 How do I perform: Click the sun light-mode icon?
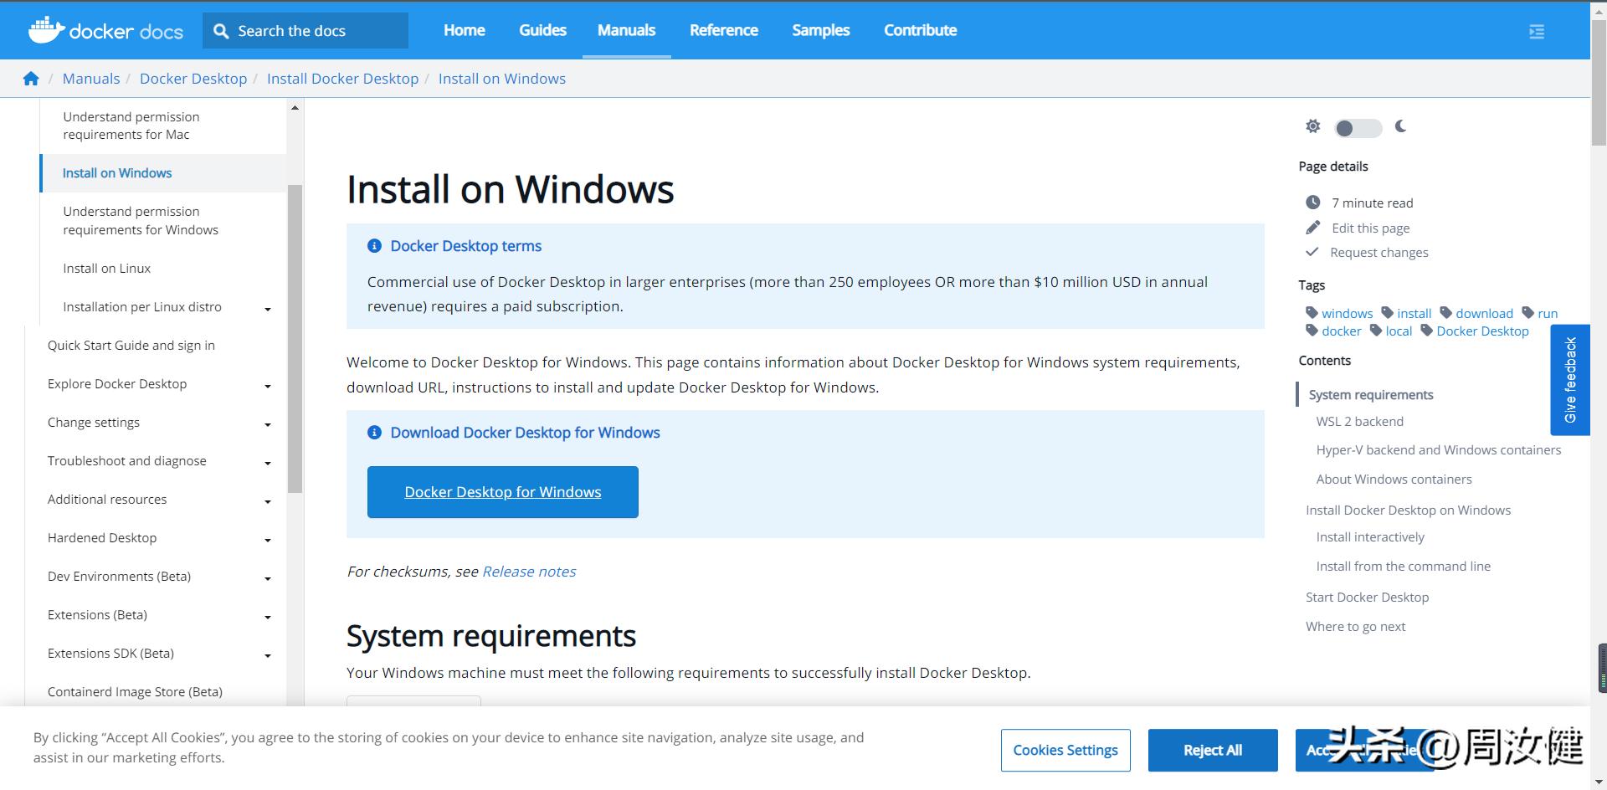click(1312, 126)
